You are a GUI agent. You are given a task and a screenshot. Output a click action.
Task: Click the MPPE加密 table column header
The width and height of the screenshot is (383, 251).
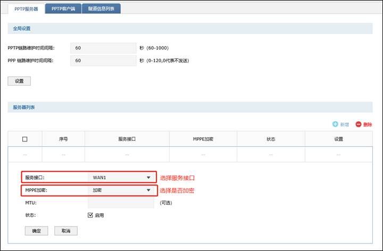203,139
